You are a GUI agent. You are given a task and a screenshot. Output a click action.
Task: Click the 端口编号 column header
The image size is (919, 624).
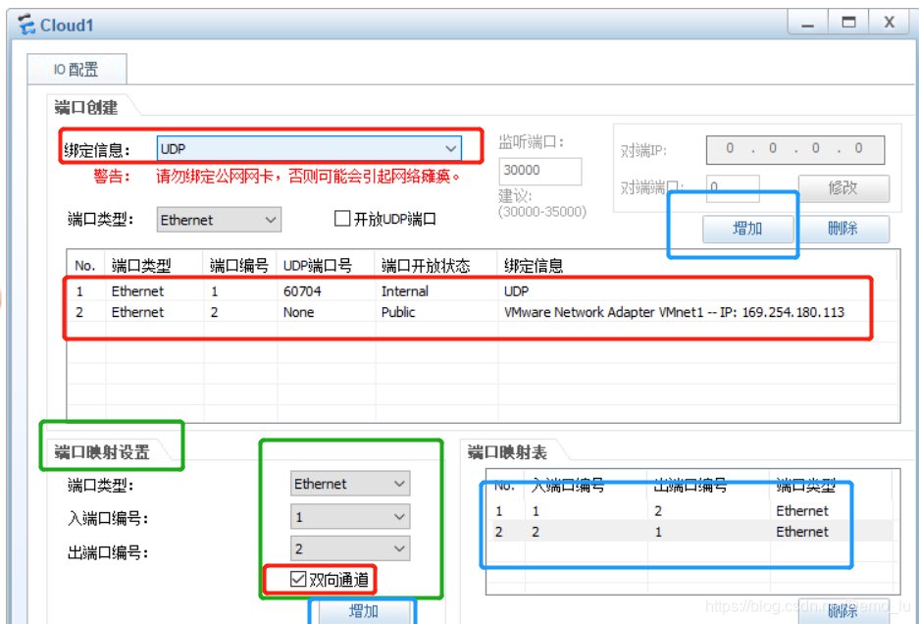(239, 266)
